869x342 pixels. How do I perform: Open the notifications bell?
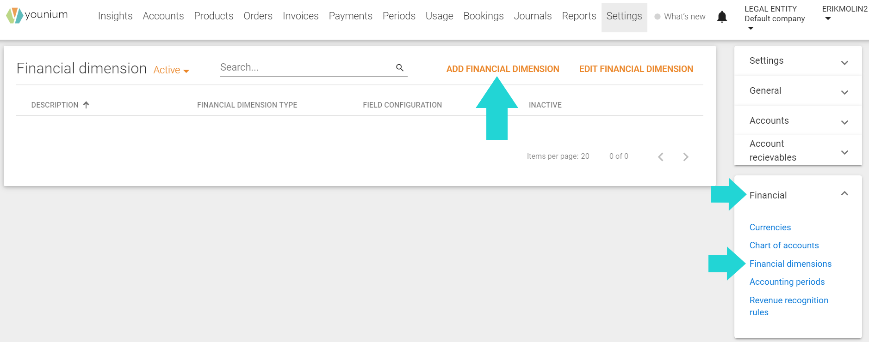pos(722,17)
